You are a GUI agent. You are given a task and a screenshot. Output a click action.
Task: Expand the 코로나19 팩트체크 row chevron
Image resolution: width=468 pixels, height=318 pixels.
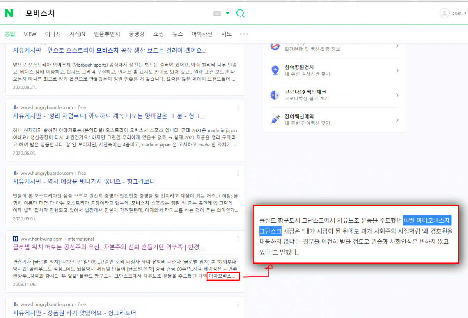pos(397,95)
